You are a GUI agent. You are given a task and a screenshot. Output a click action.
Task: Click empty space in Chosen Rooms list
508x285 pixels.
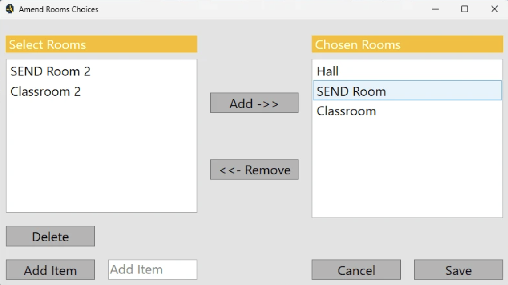pos(407,173)
